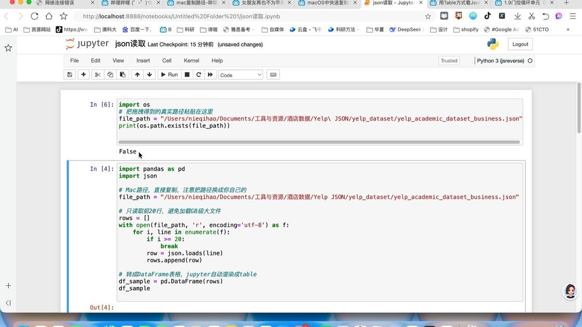Click the Last Checkpoint status text
This screenshot has height=327, width=582.
click(x=180, y=45)
